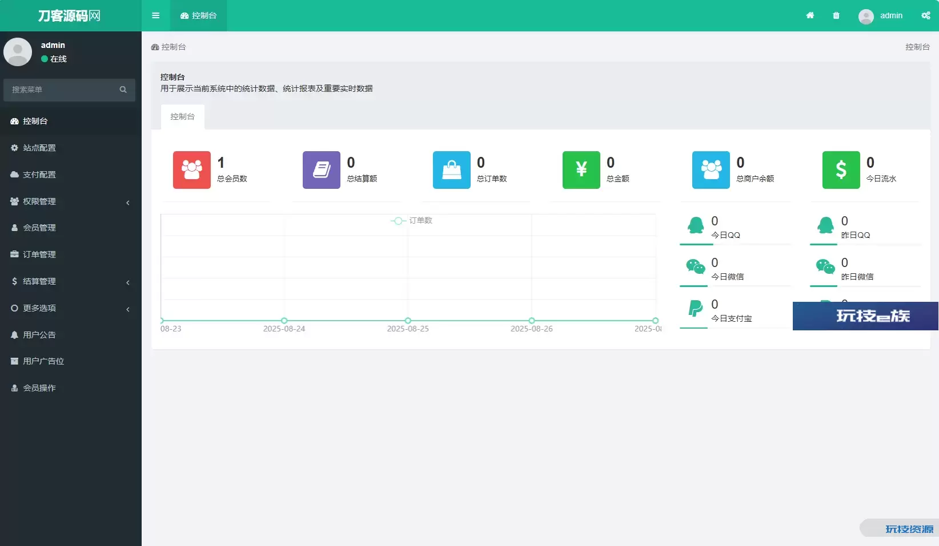Click the trash icon to clear cache
The image size is (939, 546).
point(836,15)
